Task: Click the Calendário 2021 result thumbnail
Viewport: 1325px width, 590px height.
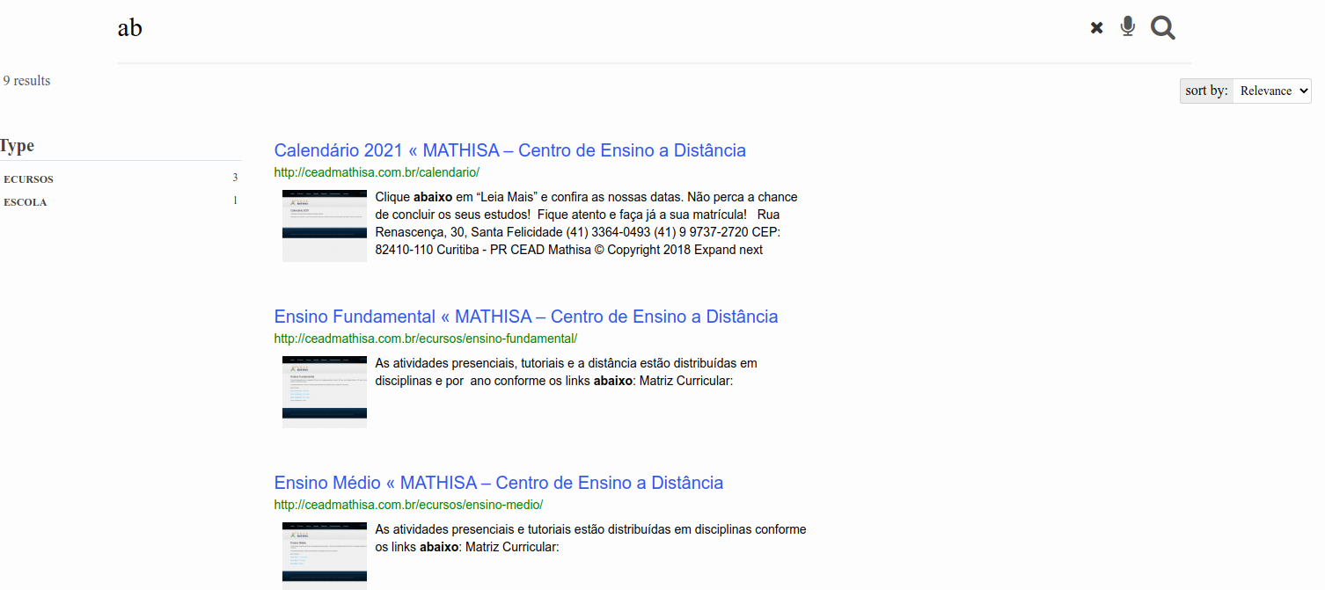Action: pos(324,225)
